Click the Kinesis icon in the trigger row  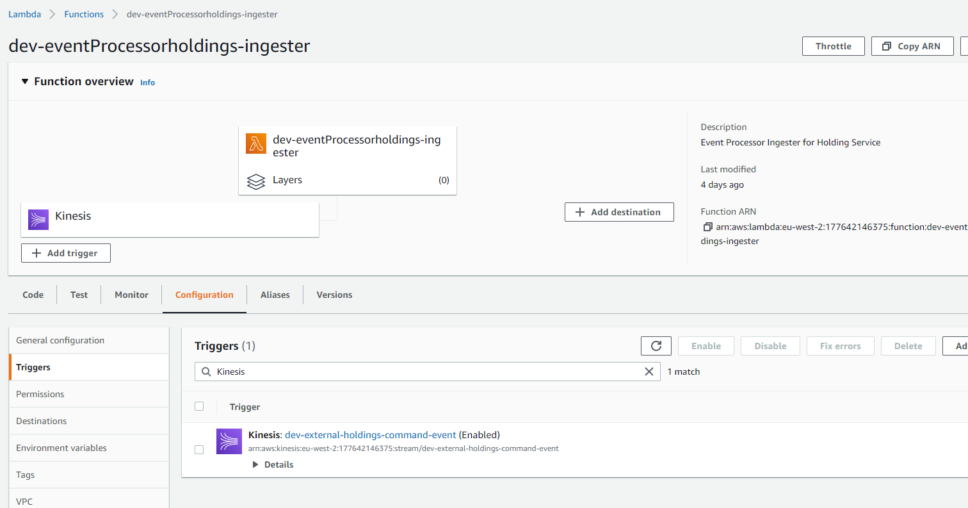229,441
